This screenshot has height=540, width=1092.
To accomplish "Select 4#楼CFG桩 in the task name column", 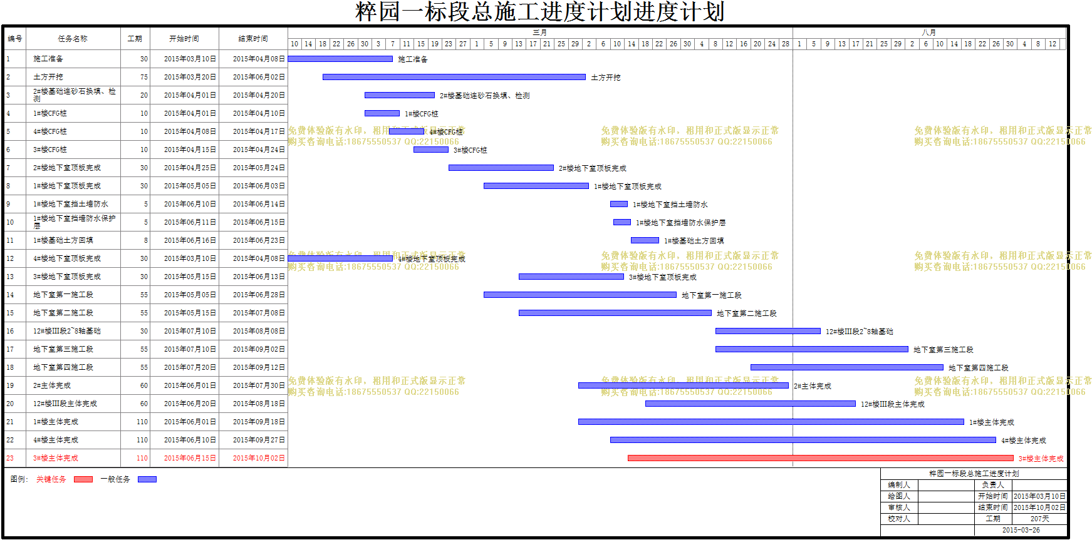I will 50,131.
